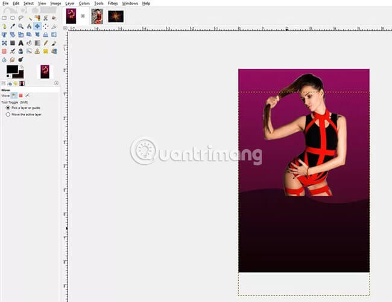Select the Perspective tool

45,34
